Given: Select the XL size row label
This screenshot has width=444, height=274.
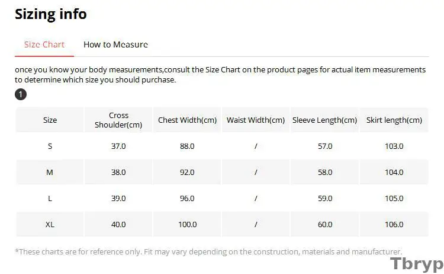Looking at the screenshot, I should click(x=50, y=224).
